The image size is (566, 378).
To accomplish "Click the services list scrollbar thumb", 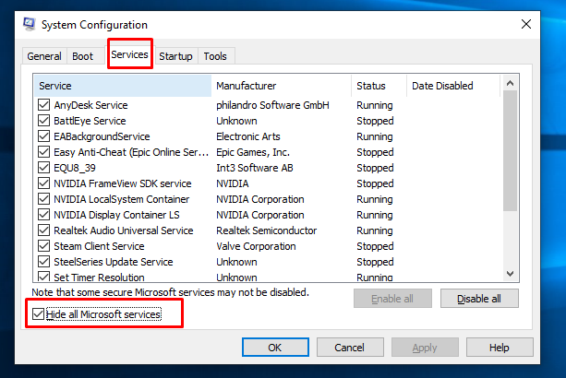I will pyautogui.click(x=510, y=150).
